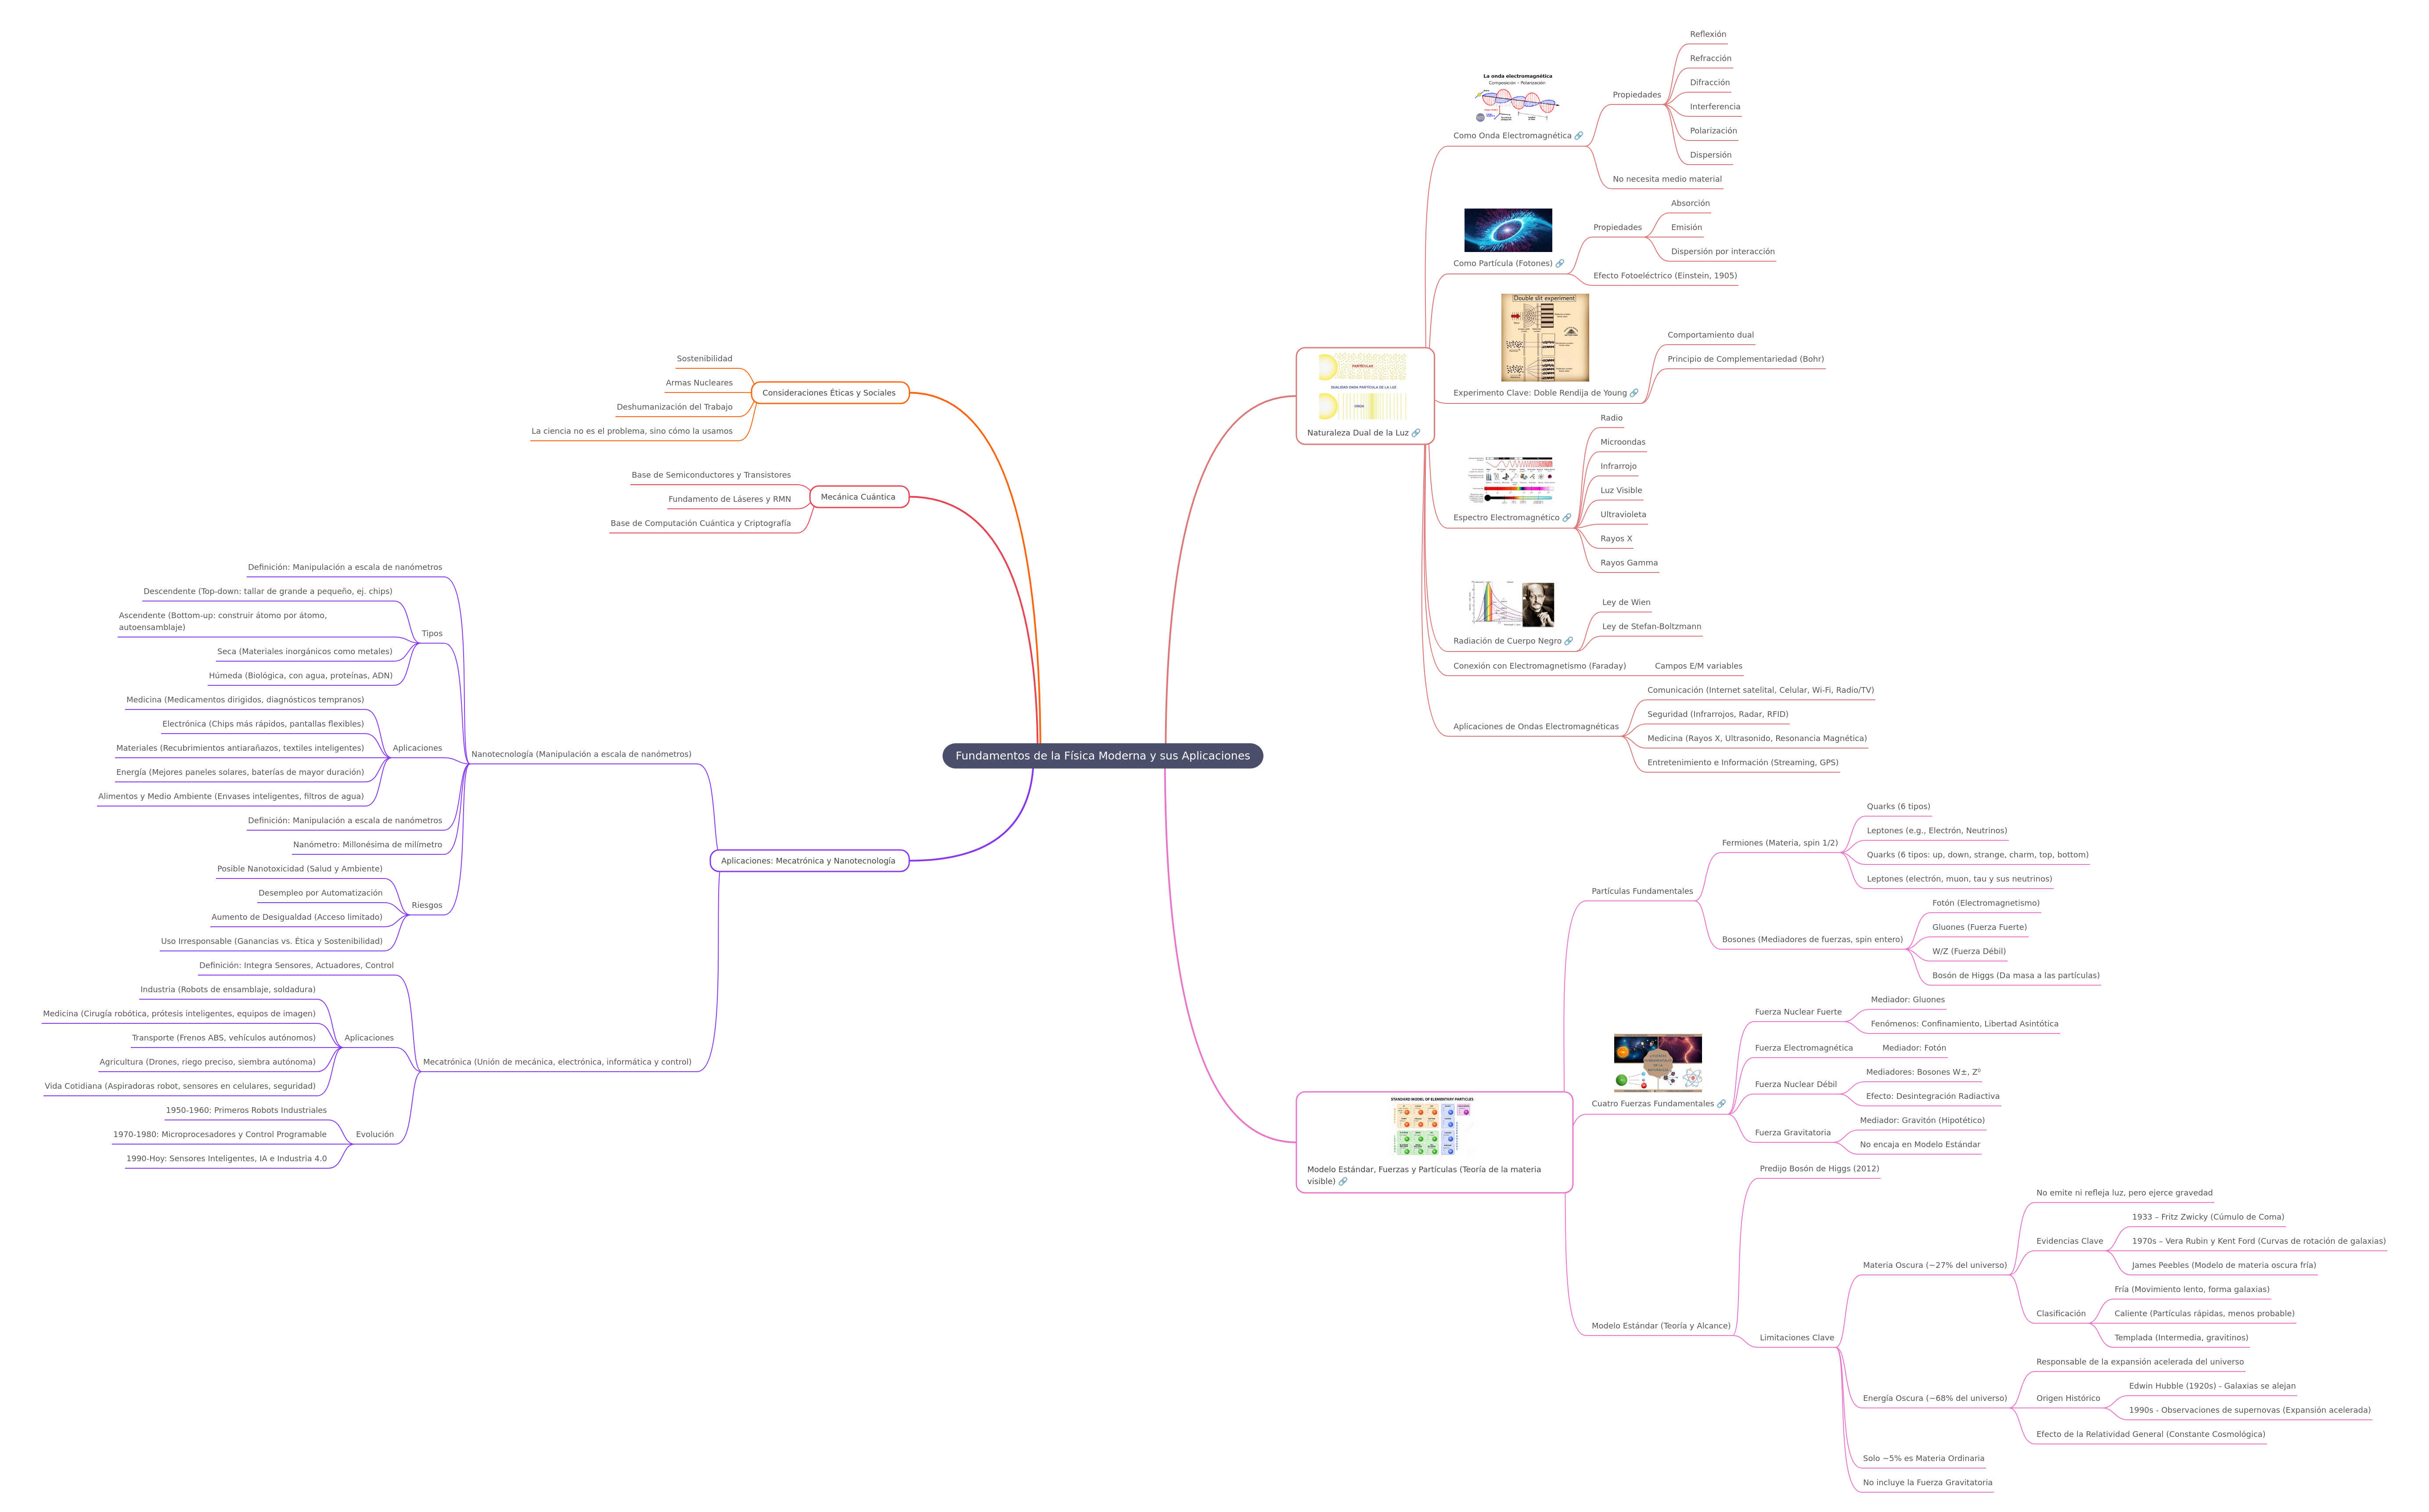Select Base de Semiconductores y Transistores
Screen dimensions: 2429x1512
tap(711, 475)
